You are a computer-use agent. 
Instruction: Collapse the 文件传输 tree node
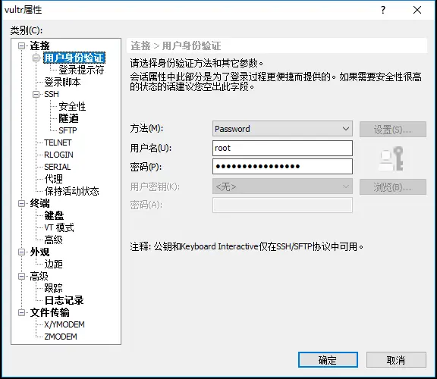(x=21, y=312)
